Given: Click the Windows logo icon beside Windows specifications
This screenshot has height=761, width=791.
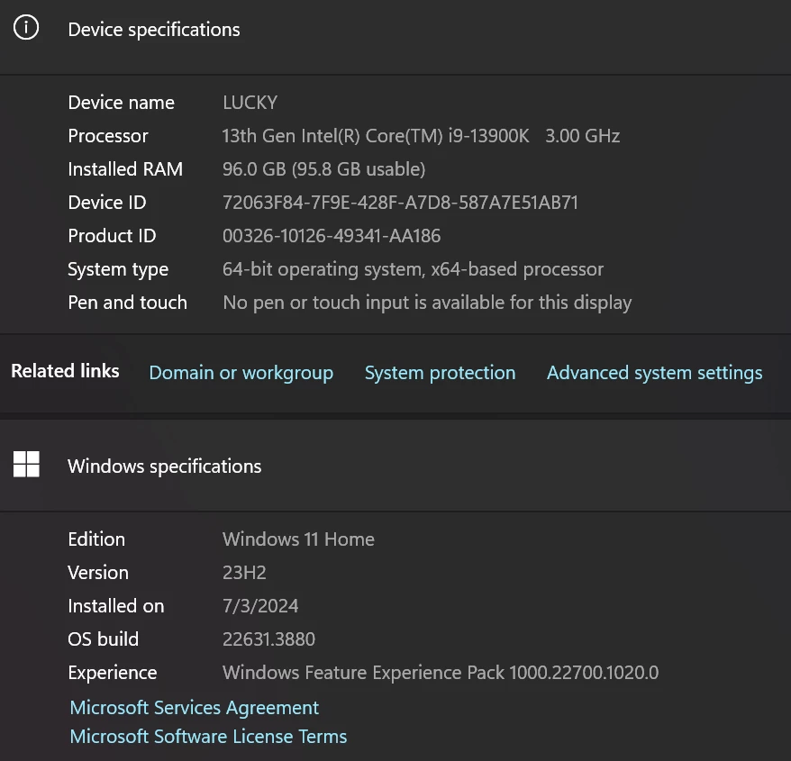Looking at the screenshot, I should [26, 464].
